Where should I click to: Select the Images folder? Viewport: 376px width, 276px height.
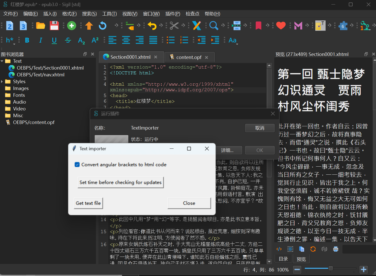click(21, 88)
